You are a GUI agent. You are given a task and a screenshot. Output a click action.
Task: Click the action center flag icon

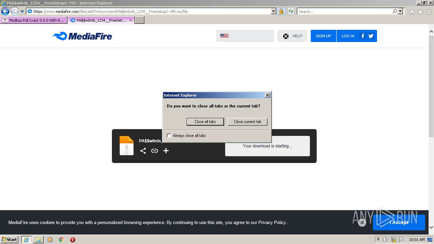(x=402, y=240)
